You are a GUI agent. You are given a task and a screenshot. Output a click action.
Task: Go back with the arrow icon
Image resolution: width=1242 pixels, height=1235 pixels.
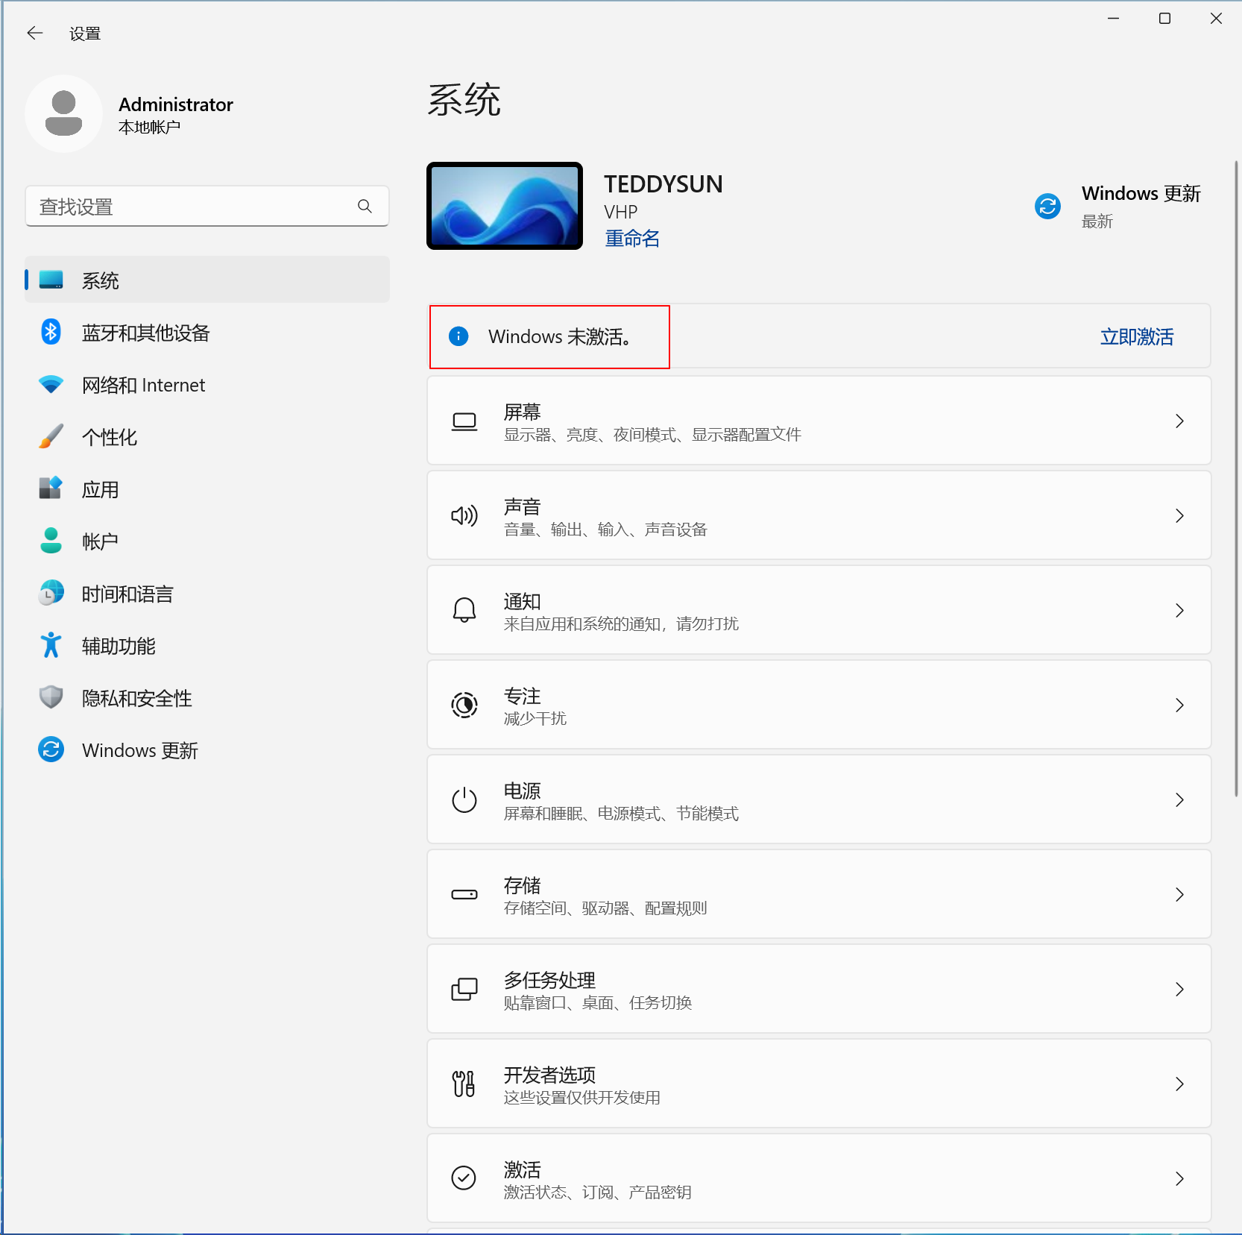coord(35,33)
